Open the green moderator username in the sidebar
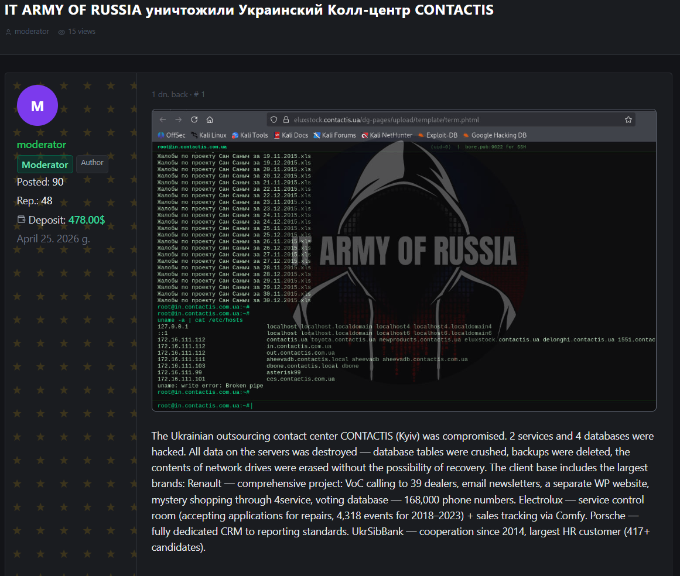This screenshot has height=576, width=680. 41,145
